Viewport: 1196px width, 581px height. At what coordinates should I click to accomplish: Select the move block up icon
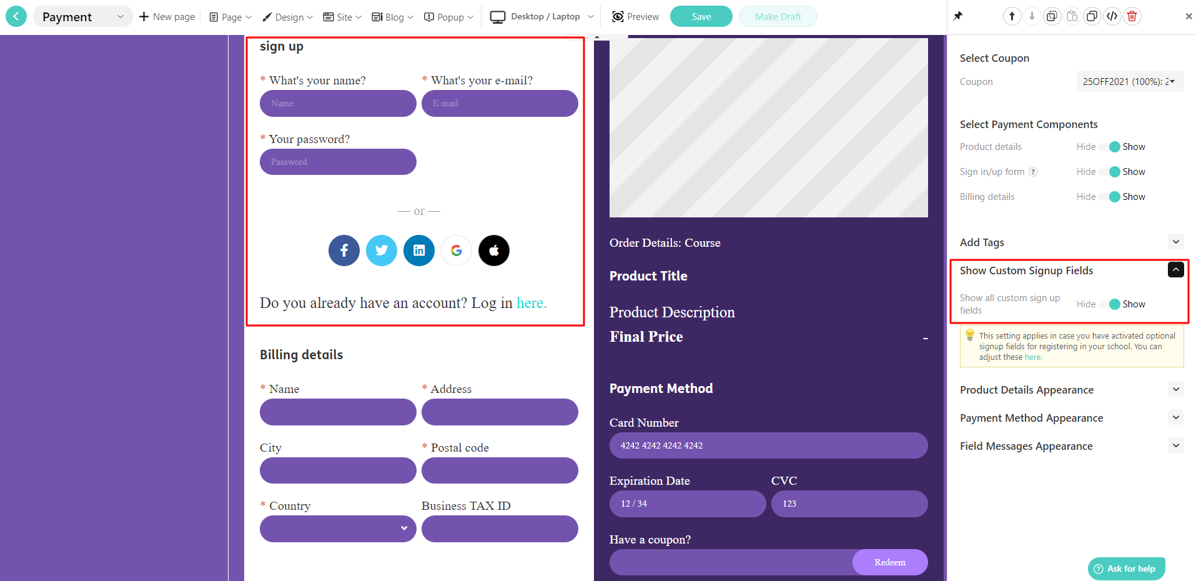1012,16
